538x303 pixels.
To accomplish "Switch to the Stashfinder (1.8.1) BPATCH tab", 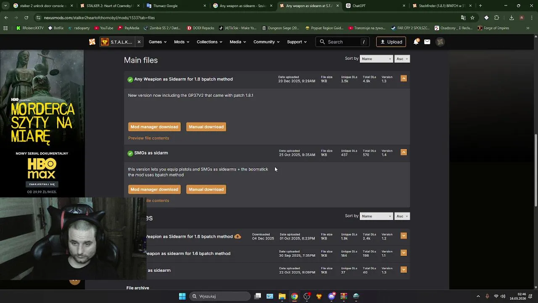I will 440,6.
